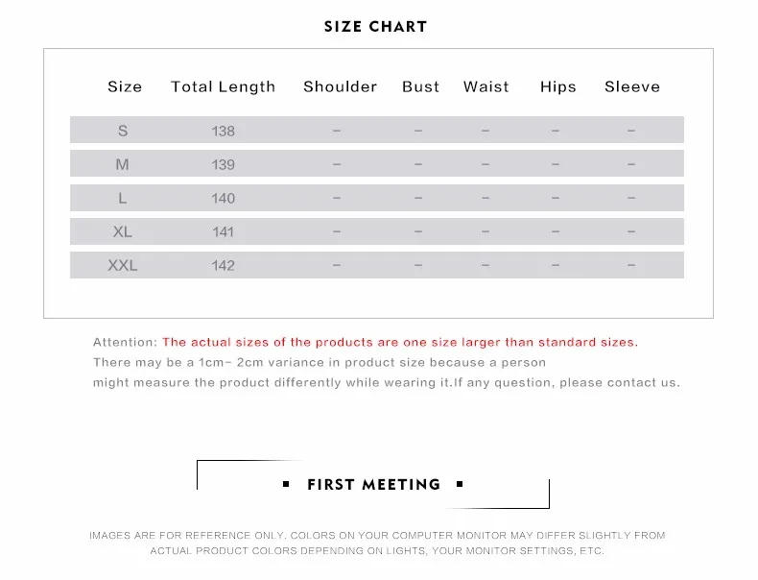Click the XL size label
The height and width of the screenshot is (580, 758).
[x=122, y=231]
